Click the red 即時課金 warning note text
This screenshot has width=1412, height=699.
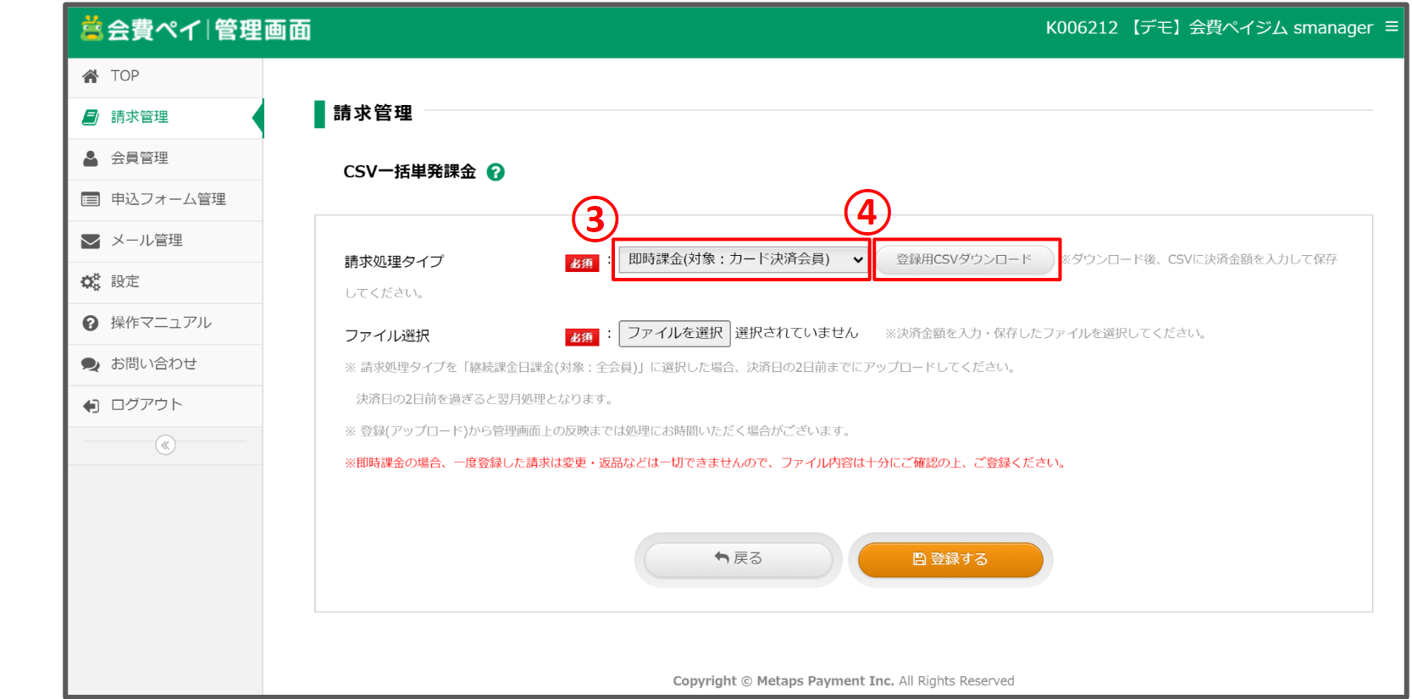[706, 463]
